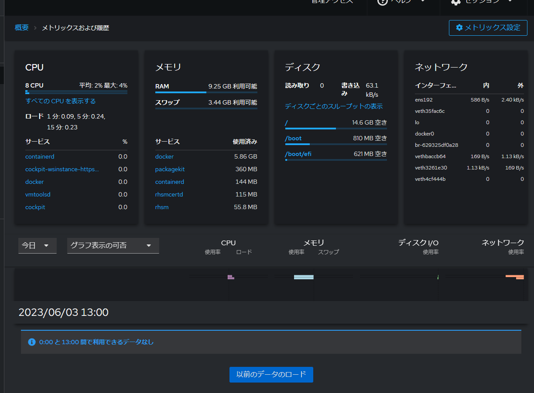Open the グラフ表示の可否 dropdown
Viewport: 534px width, 393px height.
tap(113, 245)
